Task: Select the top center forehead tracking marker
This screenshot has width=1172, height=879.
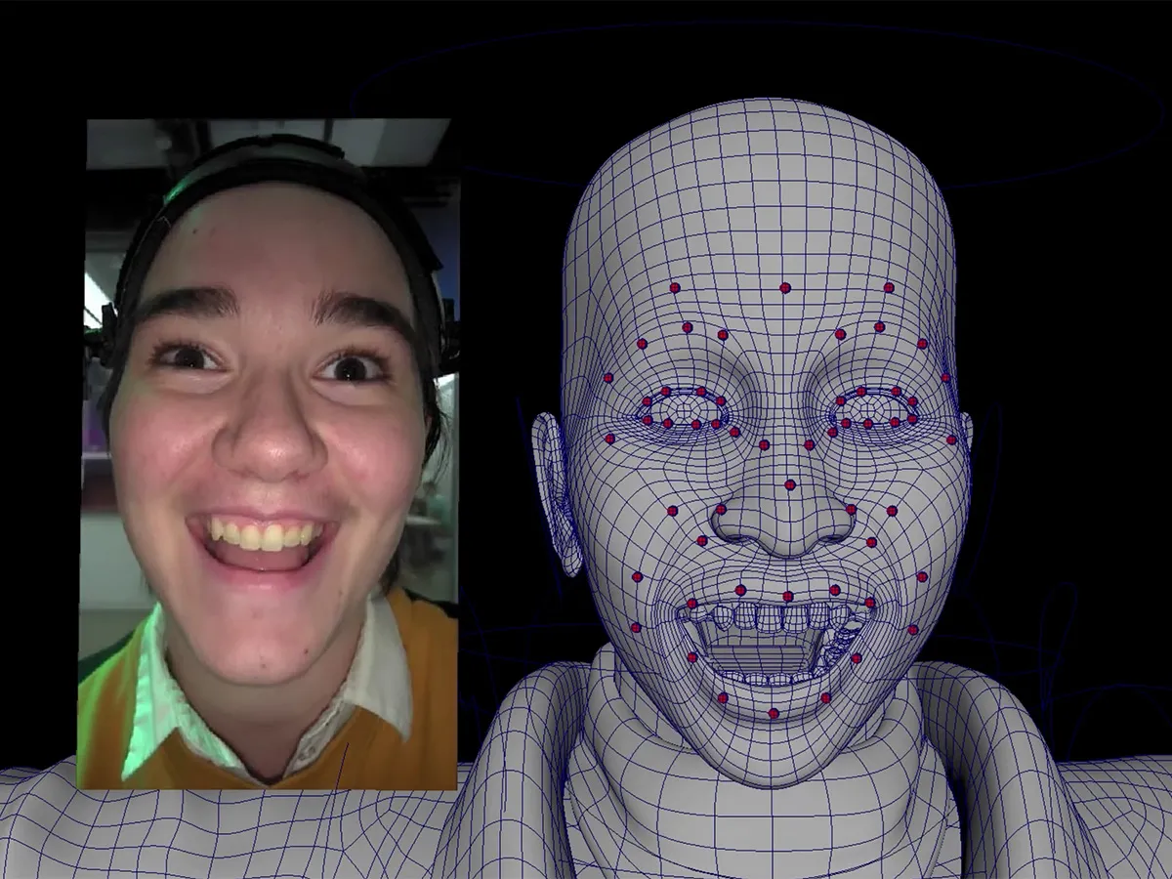Action: point(785,287)
